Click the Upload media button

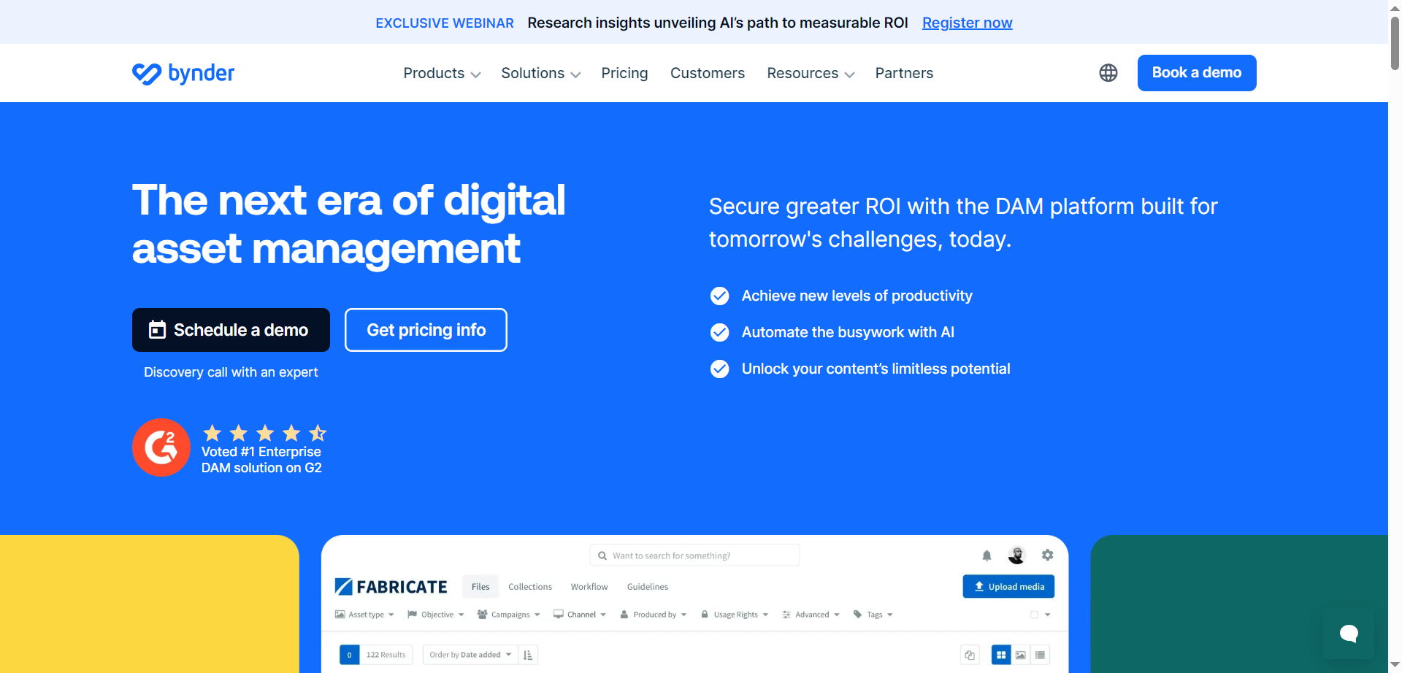(1008, 587)
